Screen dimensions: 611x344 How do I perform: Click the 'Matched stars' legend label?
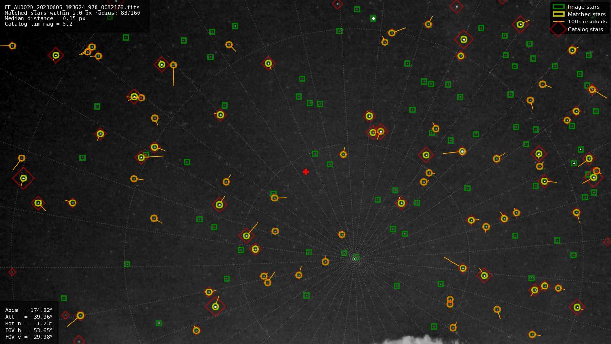587,14
